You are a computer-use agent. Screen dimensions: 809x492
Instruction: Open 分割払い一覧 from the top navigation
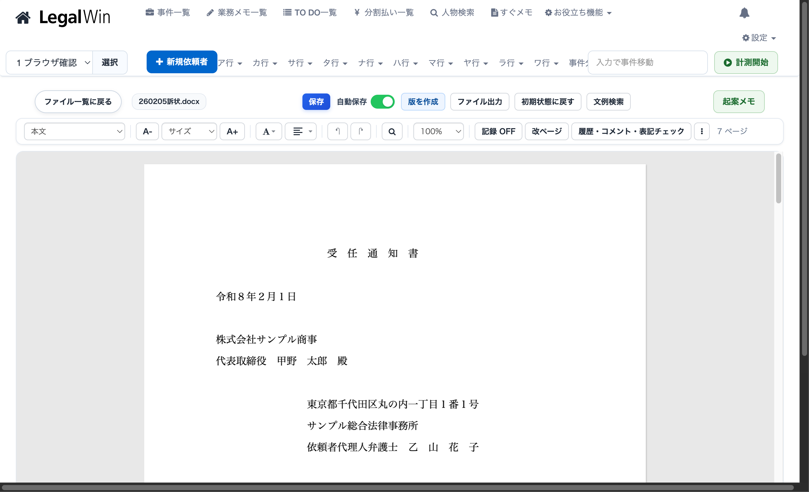point(384,12)
